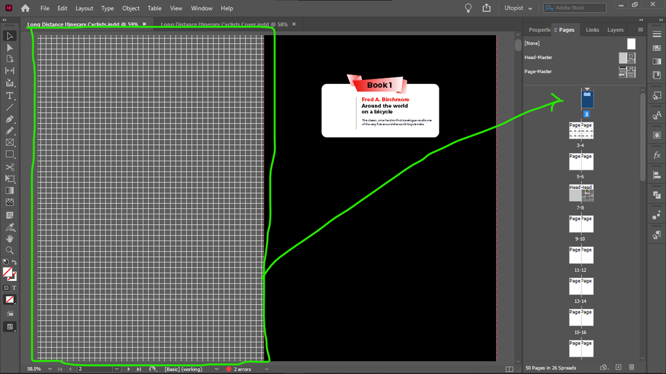Go to the InDesign Home screen

pyautogui.click(x=25, y=8)
